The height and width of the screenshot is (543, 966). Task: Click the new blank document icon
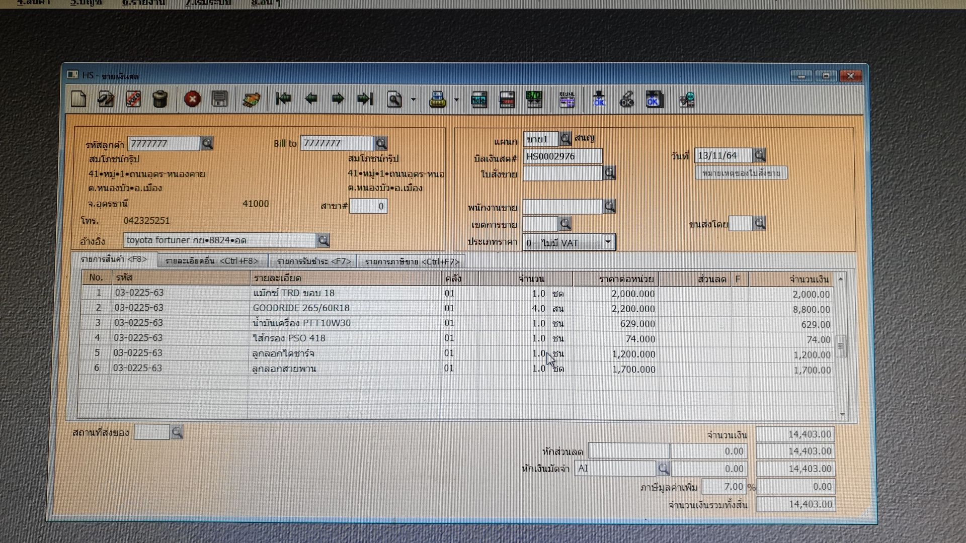coord(78,99)
